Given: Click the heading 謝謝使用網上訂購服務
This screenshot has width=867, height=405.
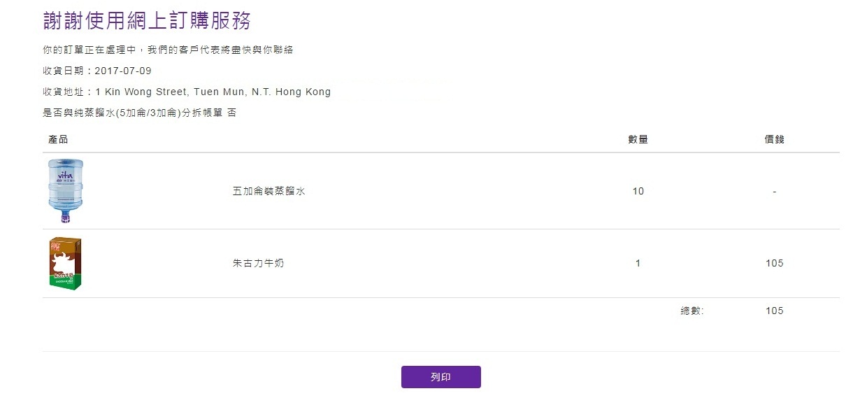Looking at the screenshot, I should (x=147, y=20).
